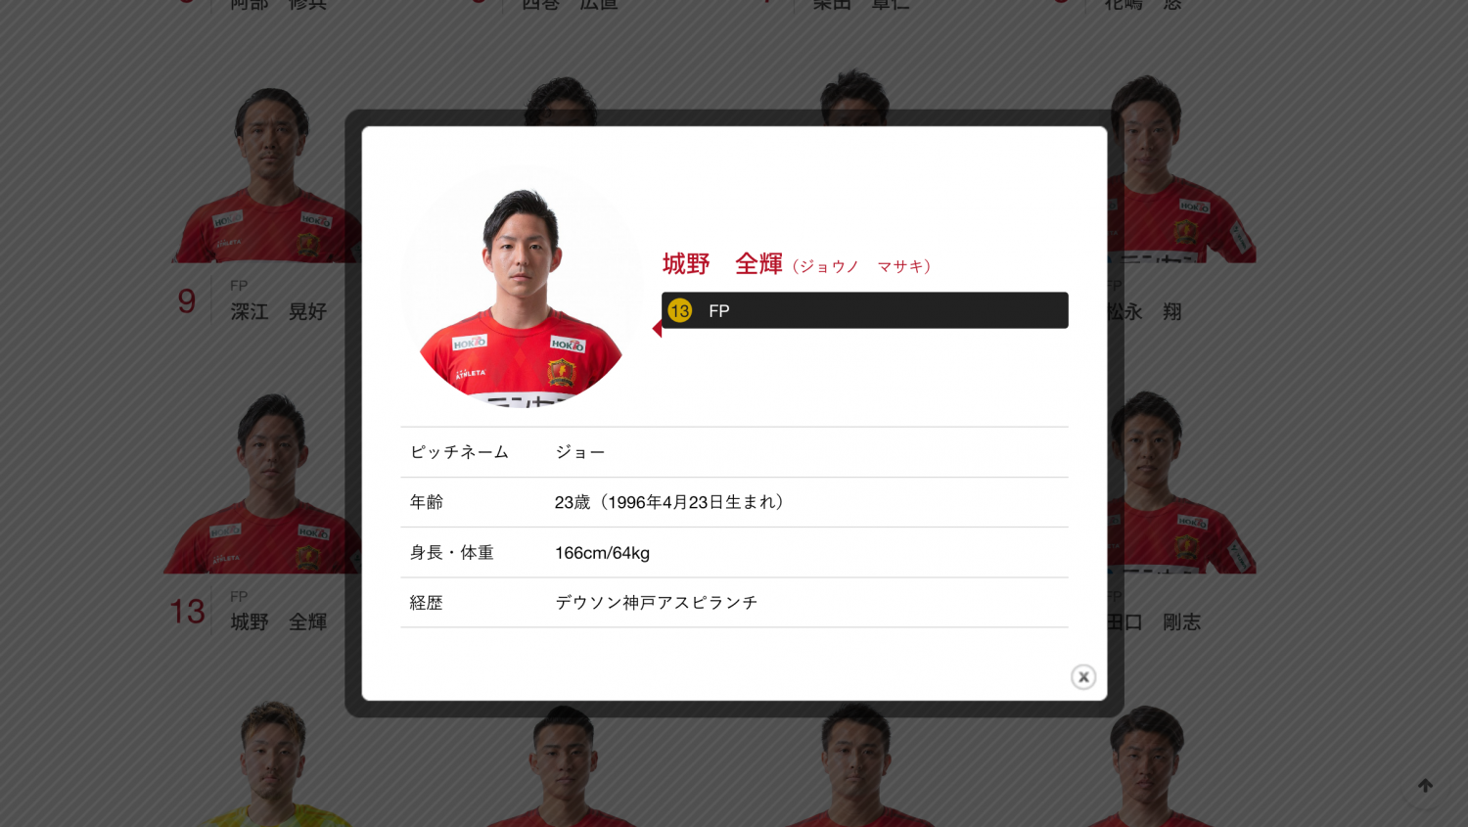Click the 城野 全輝 heading in the popup
This screenshot has width=1468, height=827.
722,264
